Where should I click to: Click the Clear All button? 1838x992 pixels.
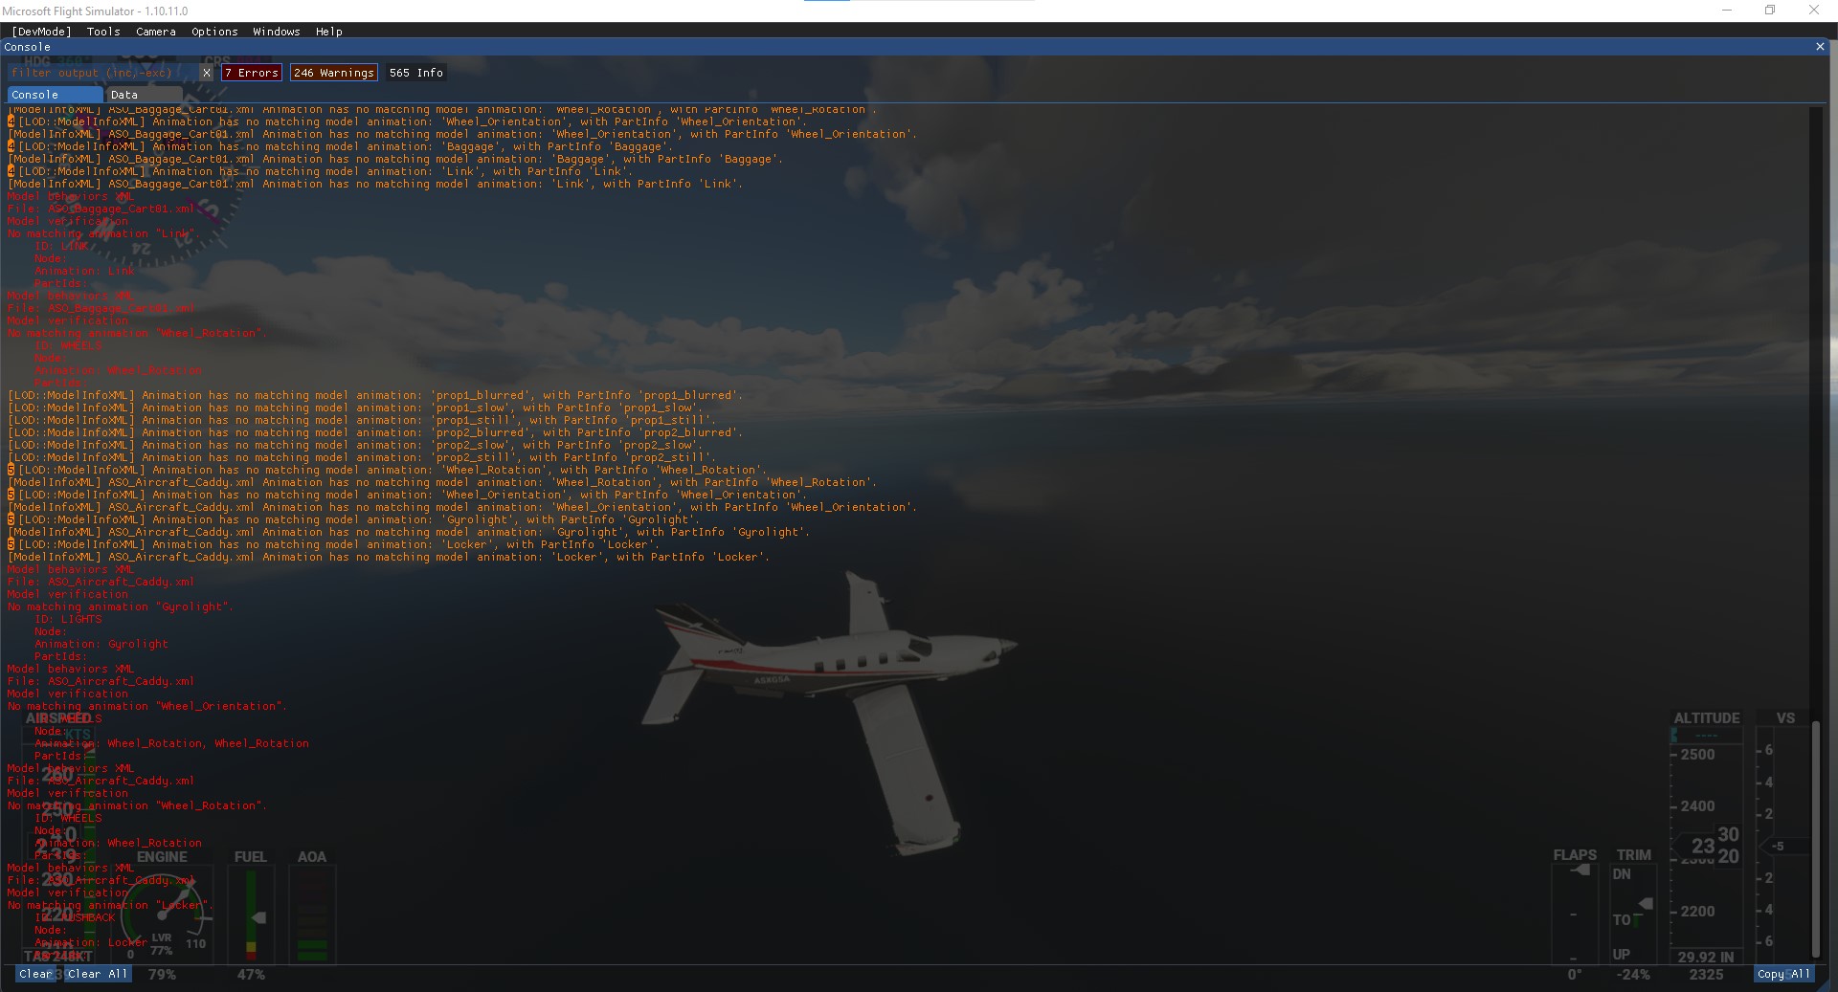click(98, 974)
